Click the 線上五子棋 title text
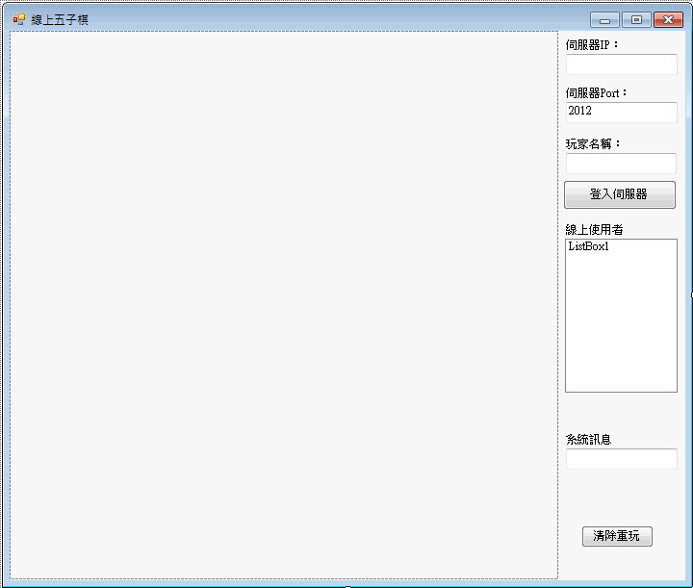 60,20
